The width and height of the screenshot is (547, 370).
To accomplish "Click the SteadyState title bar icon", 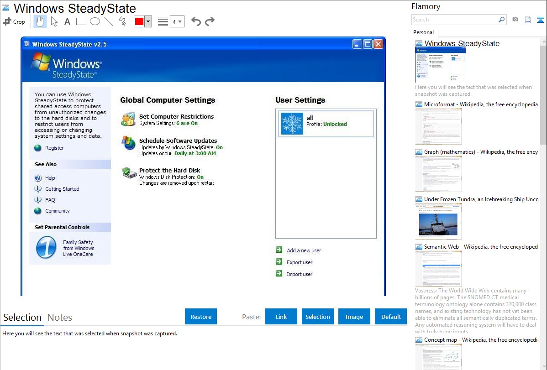I will 27,44.
